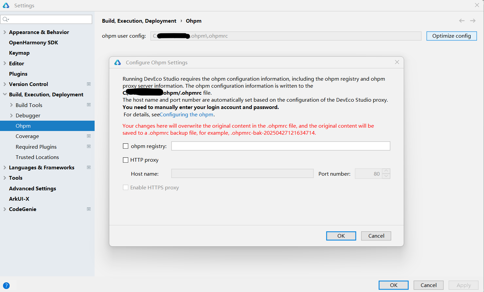Click project-level icon beside Required Plugins
The image size is (484, 292).
point(89,146)
